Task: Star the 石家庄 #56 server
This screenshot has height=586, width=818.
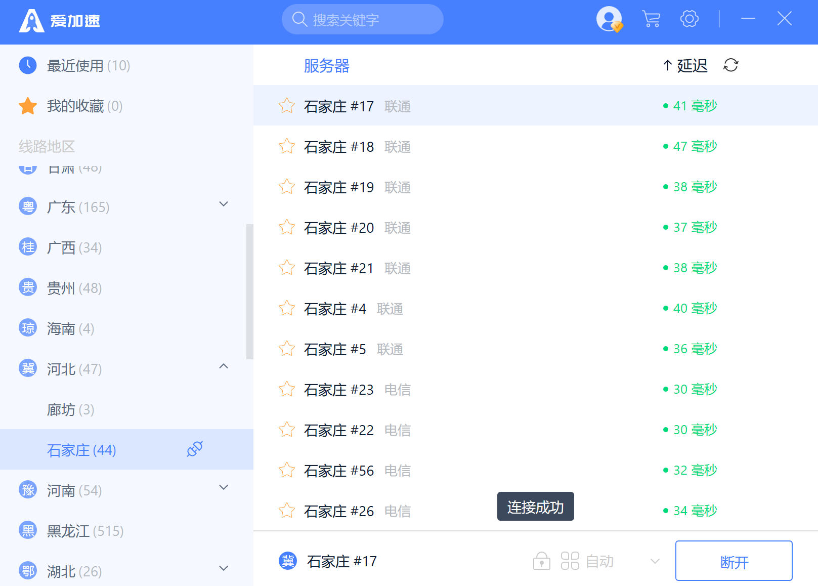Action: 287,470
